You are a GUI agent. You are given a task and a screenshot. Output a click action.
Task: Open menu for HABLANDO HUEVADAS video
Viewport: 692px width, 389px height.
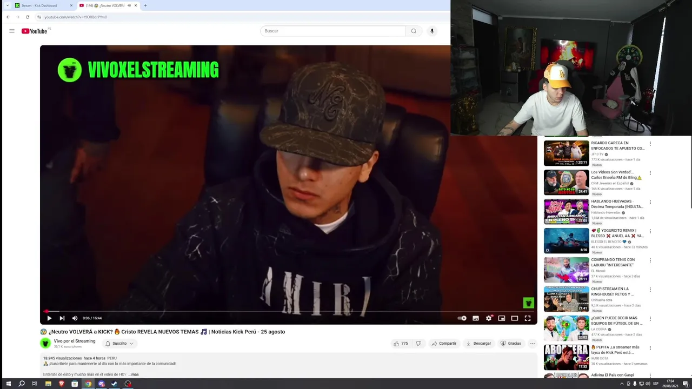pyautogui.click(x=650, y=202)
